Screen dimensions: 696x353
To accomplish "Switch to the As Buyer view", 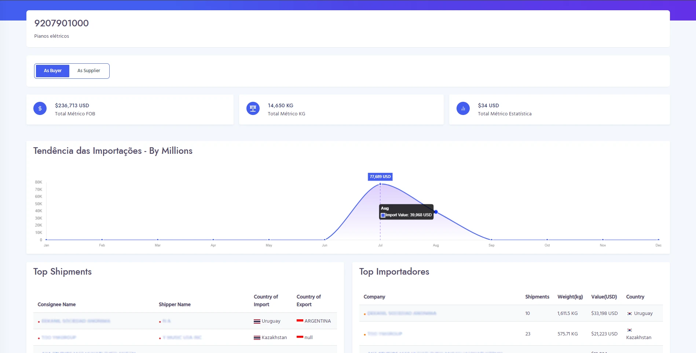I will coord(52,71).
